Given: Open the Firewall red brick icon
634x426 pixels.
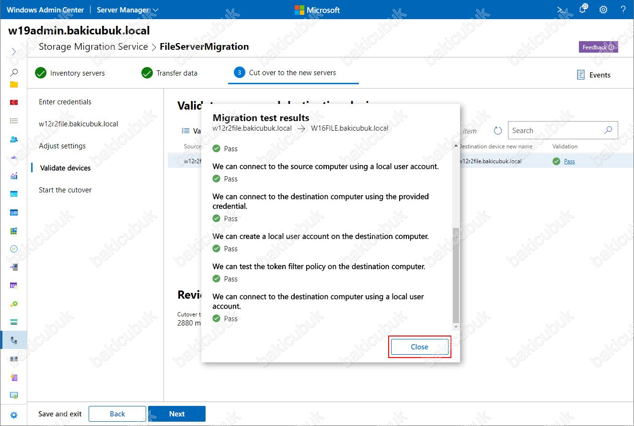Looking at the screenshot, I should pos(14,102).
